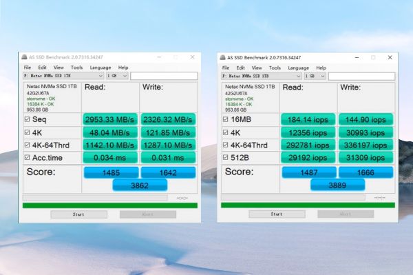Open the View menu in the right window
The image size is (413, 275).
pos(257,68)
